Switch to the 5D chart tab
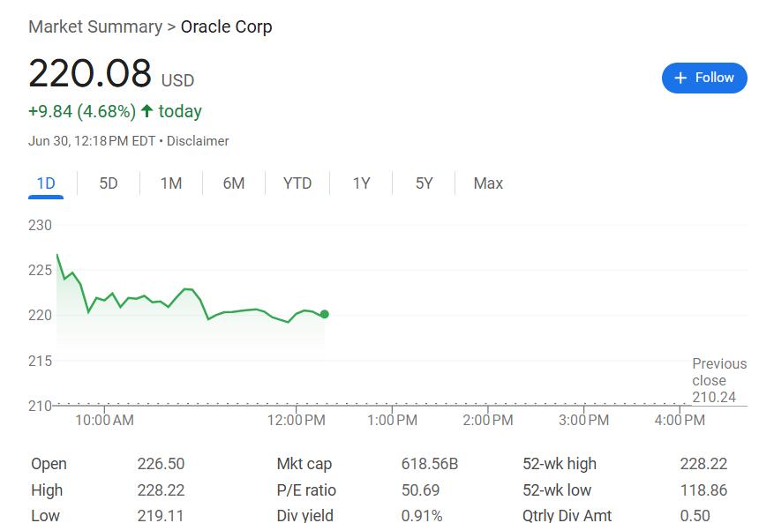The width and height of the screenshot is (759, 523). (109, 183)
